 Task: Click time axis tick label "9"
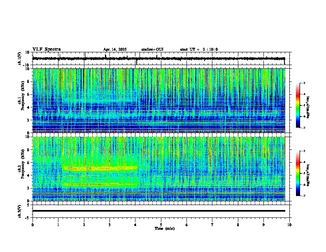[263, 225]
